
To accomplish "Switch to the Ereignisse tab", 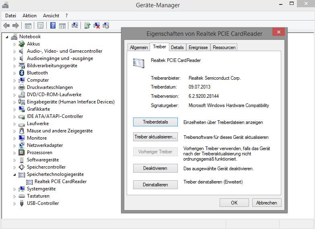I will click(x=198, y=47).
